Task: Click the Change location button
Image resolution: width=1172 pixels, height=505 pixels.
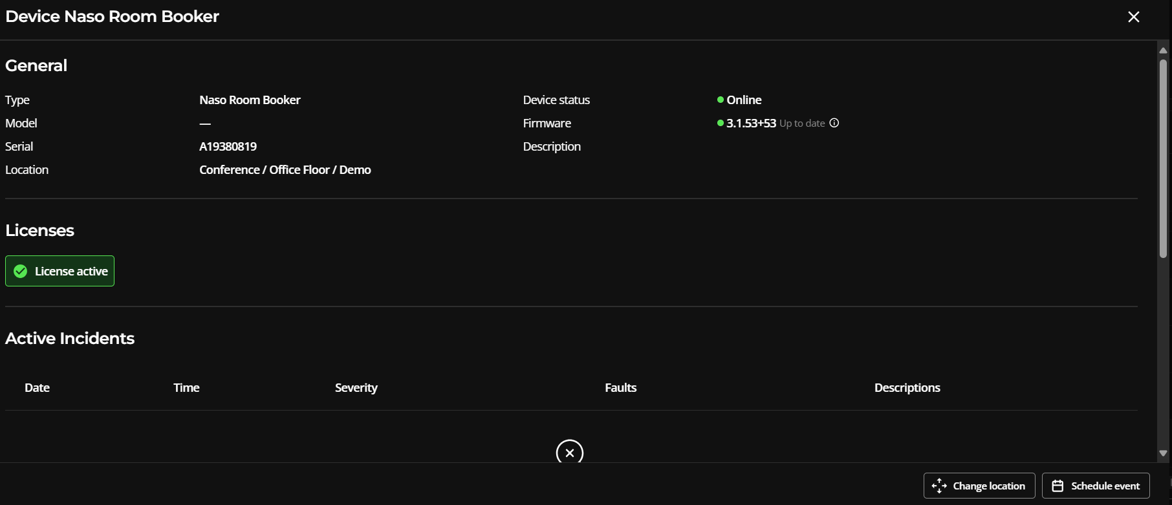Action: (979, 486)
